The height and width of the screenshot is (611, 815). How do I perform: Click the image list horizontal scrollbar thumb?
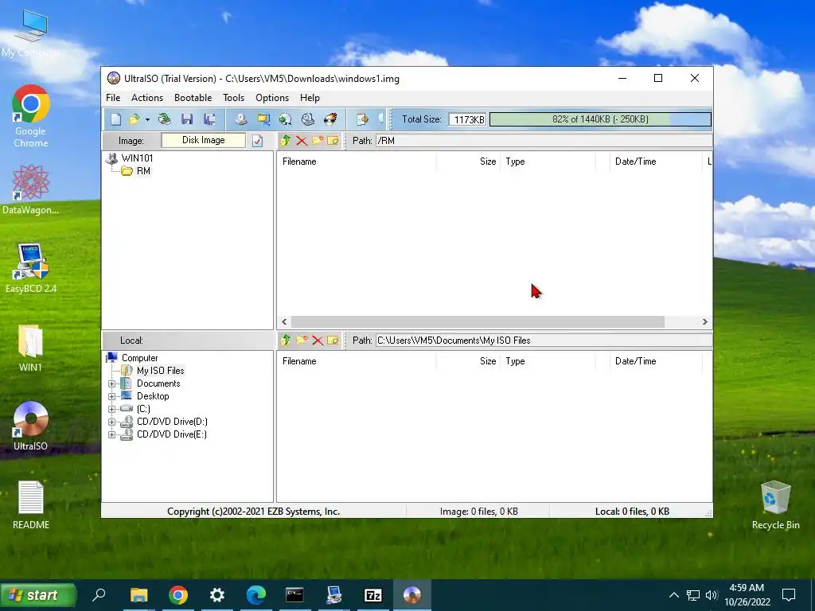click(478, 321)
